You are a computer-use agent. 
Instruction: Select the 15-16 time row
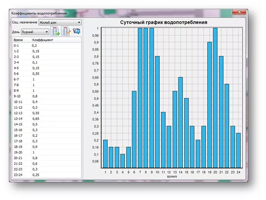(x=47, y=130)
